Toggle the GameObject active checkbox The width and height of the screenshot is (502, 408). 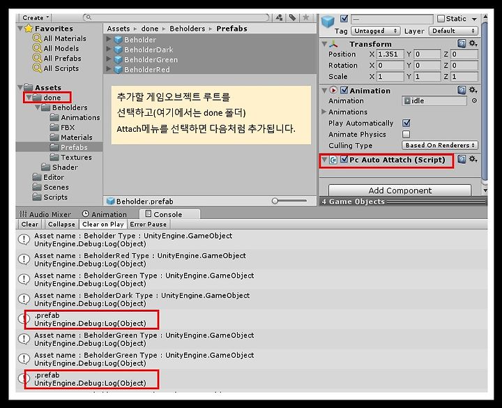pyautogui.click(x=344, y=18)
